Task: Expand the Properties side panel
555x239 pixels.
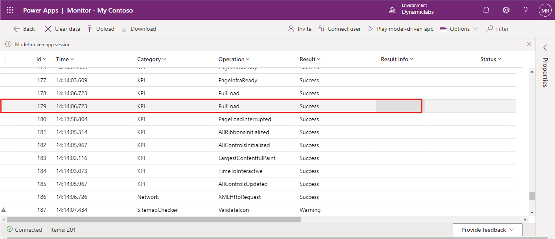Action: 545,48
